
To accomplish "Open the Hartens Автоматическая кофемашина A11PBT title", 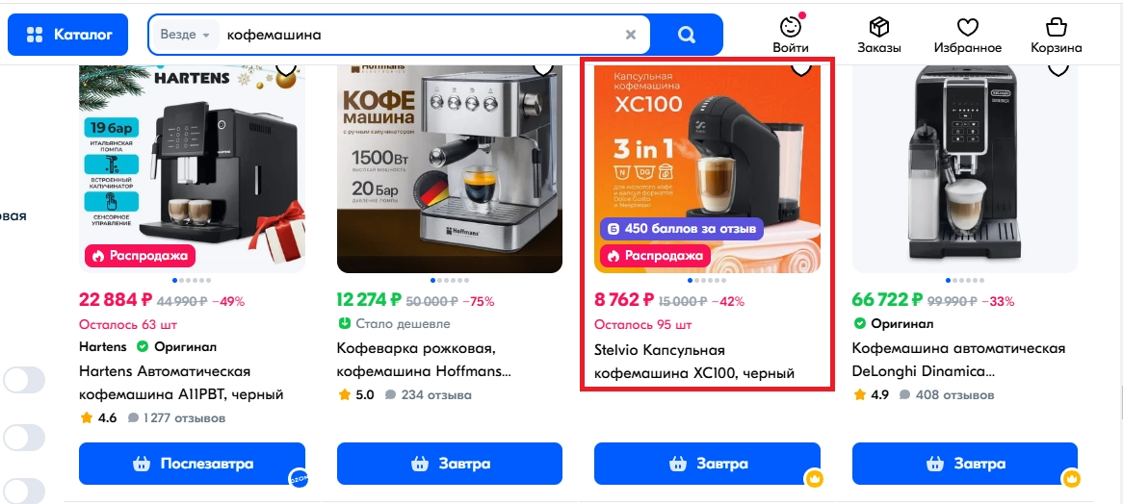I will [x=181, y=383].
